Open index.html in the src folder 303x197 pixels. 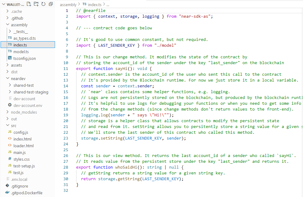click(22, 139)
